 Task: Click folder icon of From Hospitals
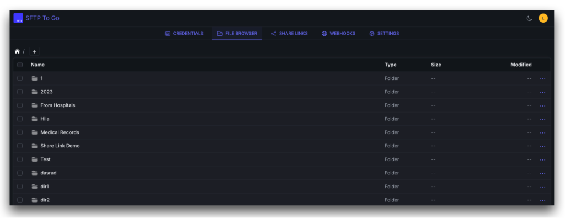(x=35, y=105)
